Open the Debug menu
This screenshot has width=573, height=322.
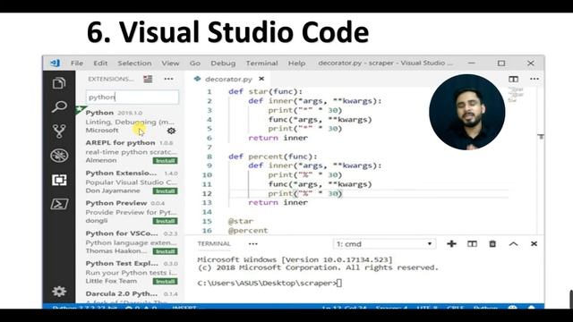click(x=223, y=64)
